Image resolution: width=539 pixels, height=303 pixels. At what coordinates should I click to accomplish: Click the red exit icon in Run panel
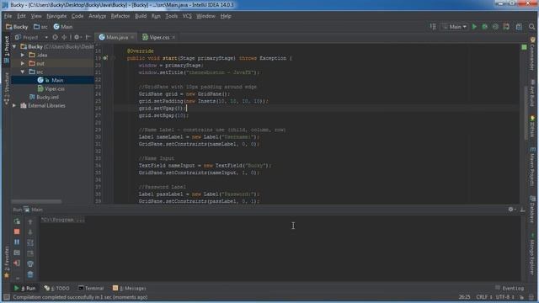point(17,263)
